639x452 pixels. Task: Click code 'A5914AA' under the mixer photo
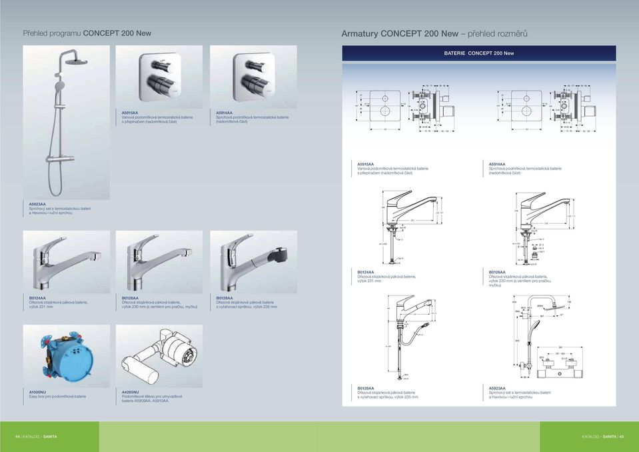point(225,113)
